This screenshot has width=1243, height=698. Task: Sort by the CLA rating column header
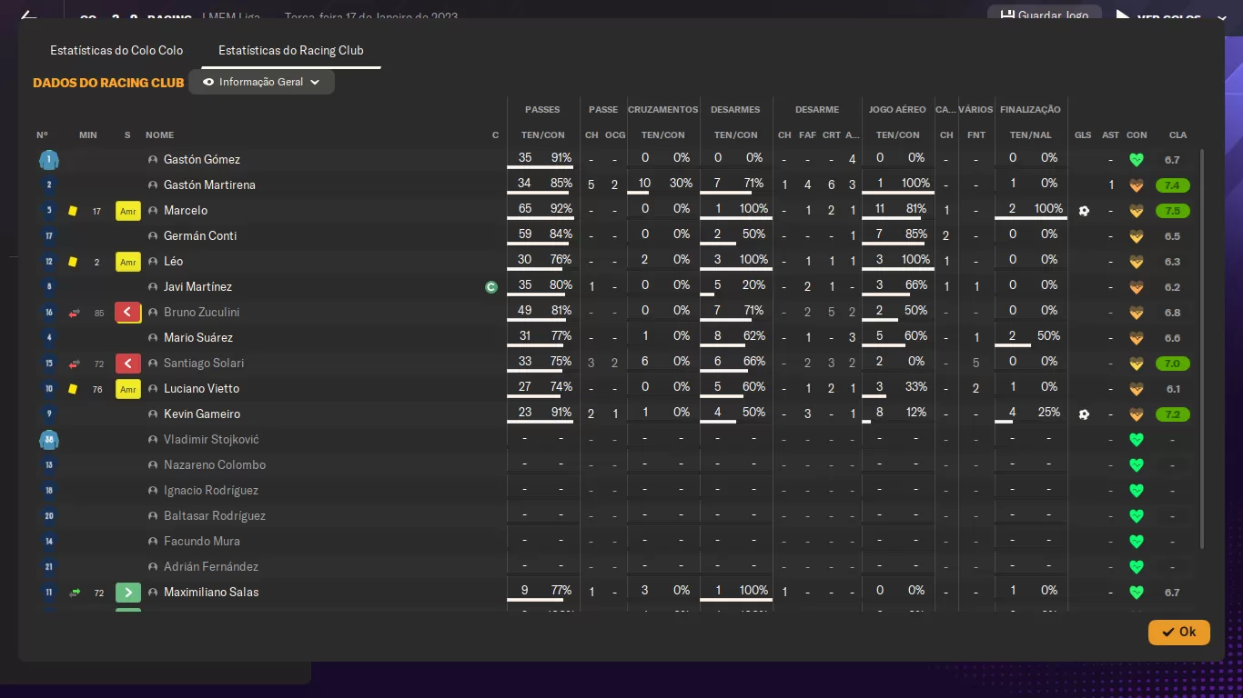1177,135
